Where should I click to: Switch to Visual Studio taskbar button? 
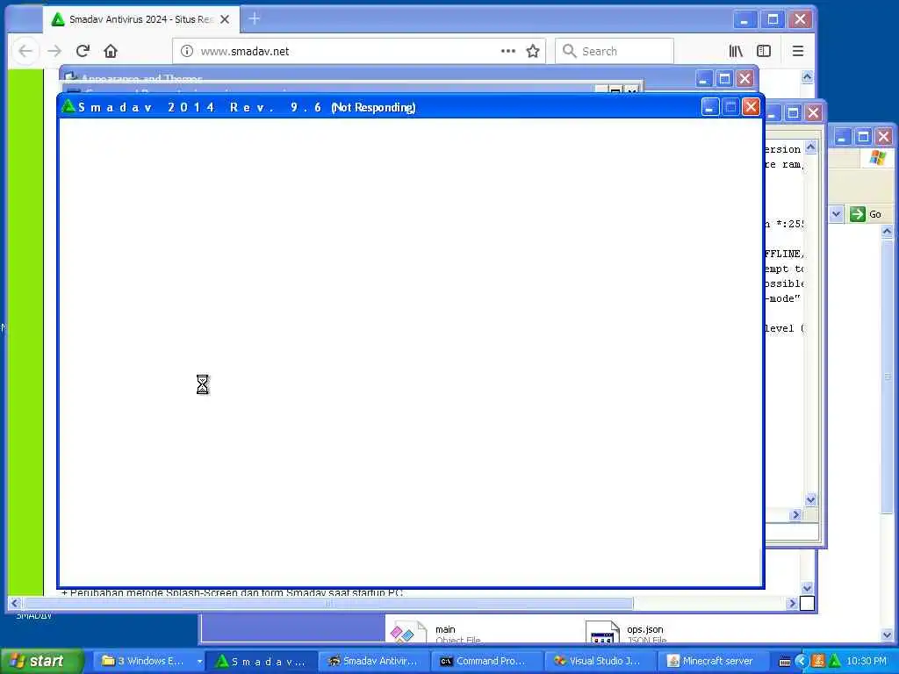(x=599, y=661)
